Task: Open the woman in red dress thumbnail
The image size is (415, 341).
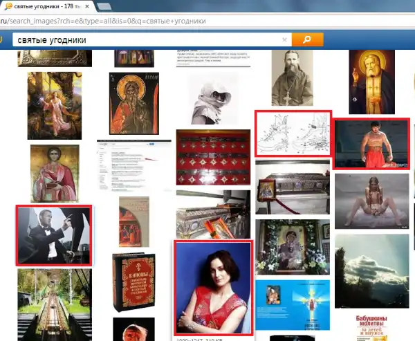Action: click(213, 288)
